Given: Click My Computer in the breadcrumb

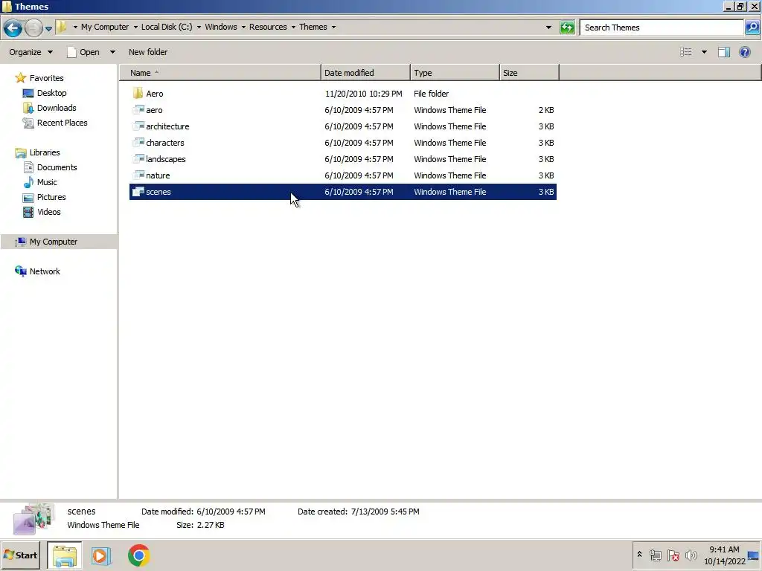Looking at the screenshot, I should click(104, 27).
